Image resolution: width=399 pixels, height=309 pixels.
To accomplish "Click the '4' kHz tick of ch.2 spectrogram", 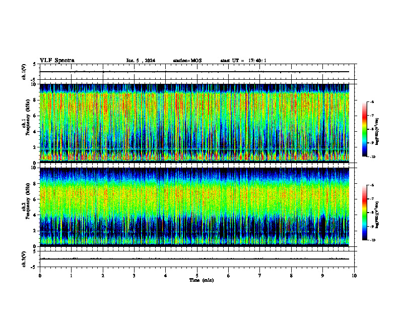I will (35, 215).
